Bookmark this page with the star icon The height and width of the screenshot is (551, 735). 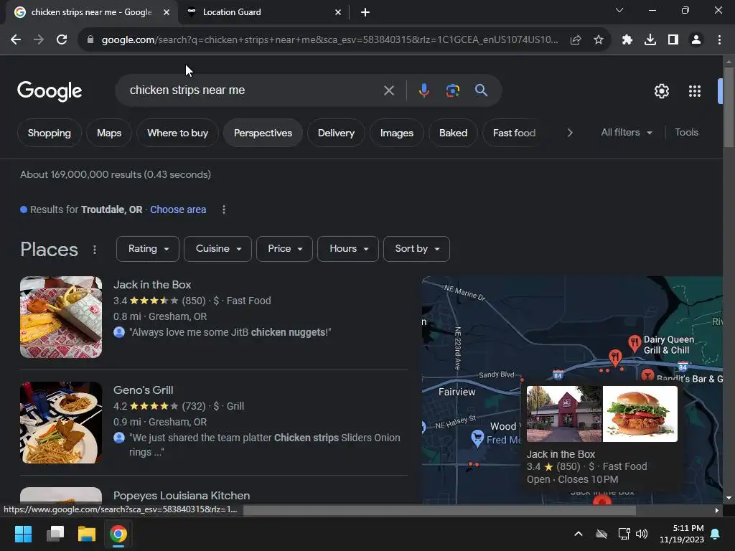point(598,40)
